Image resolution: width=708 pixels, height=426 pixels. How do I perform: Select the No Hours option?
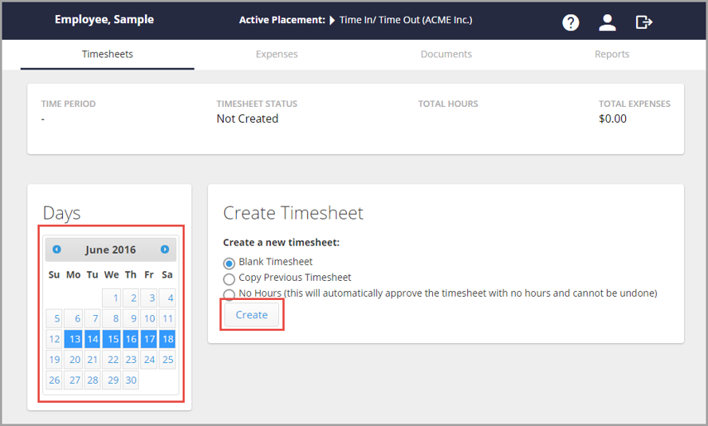tap(229, 294)
